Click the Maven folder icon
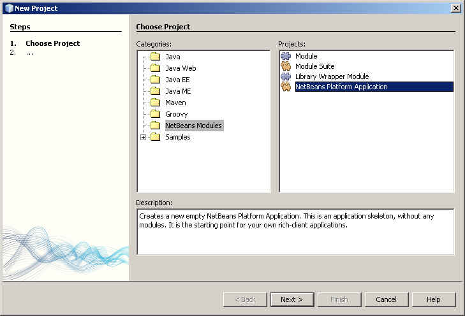 pos(156,103)
